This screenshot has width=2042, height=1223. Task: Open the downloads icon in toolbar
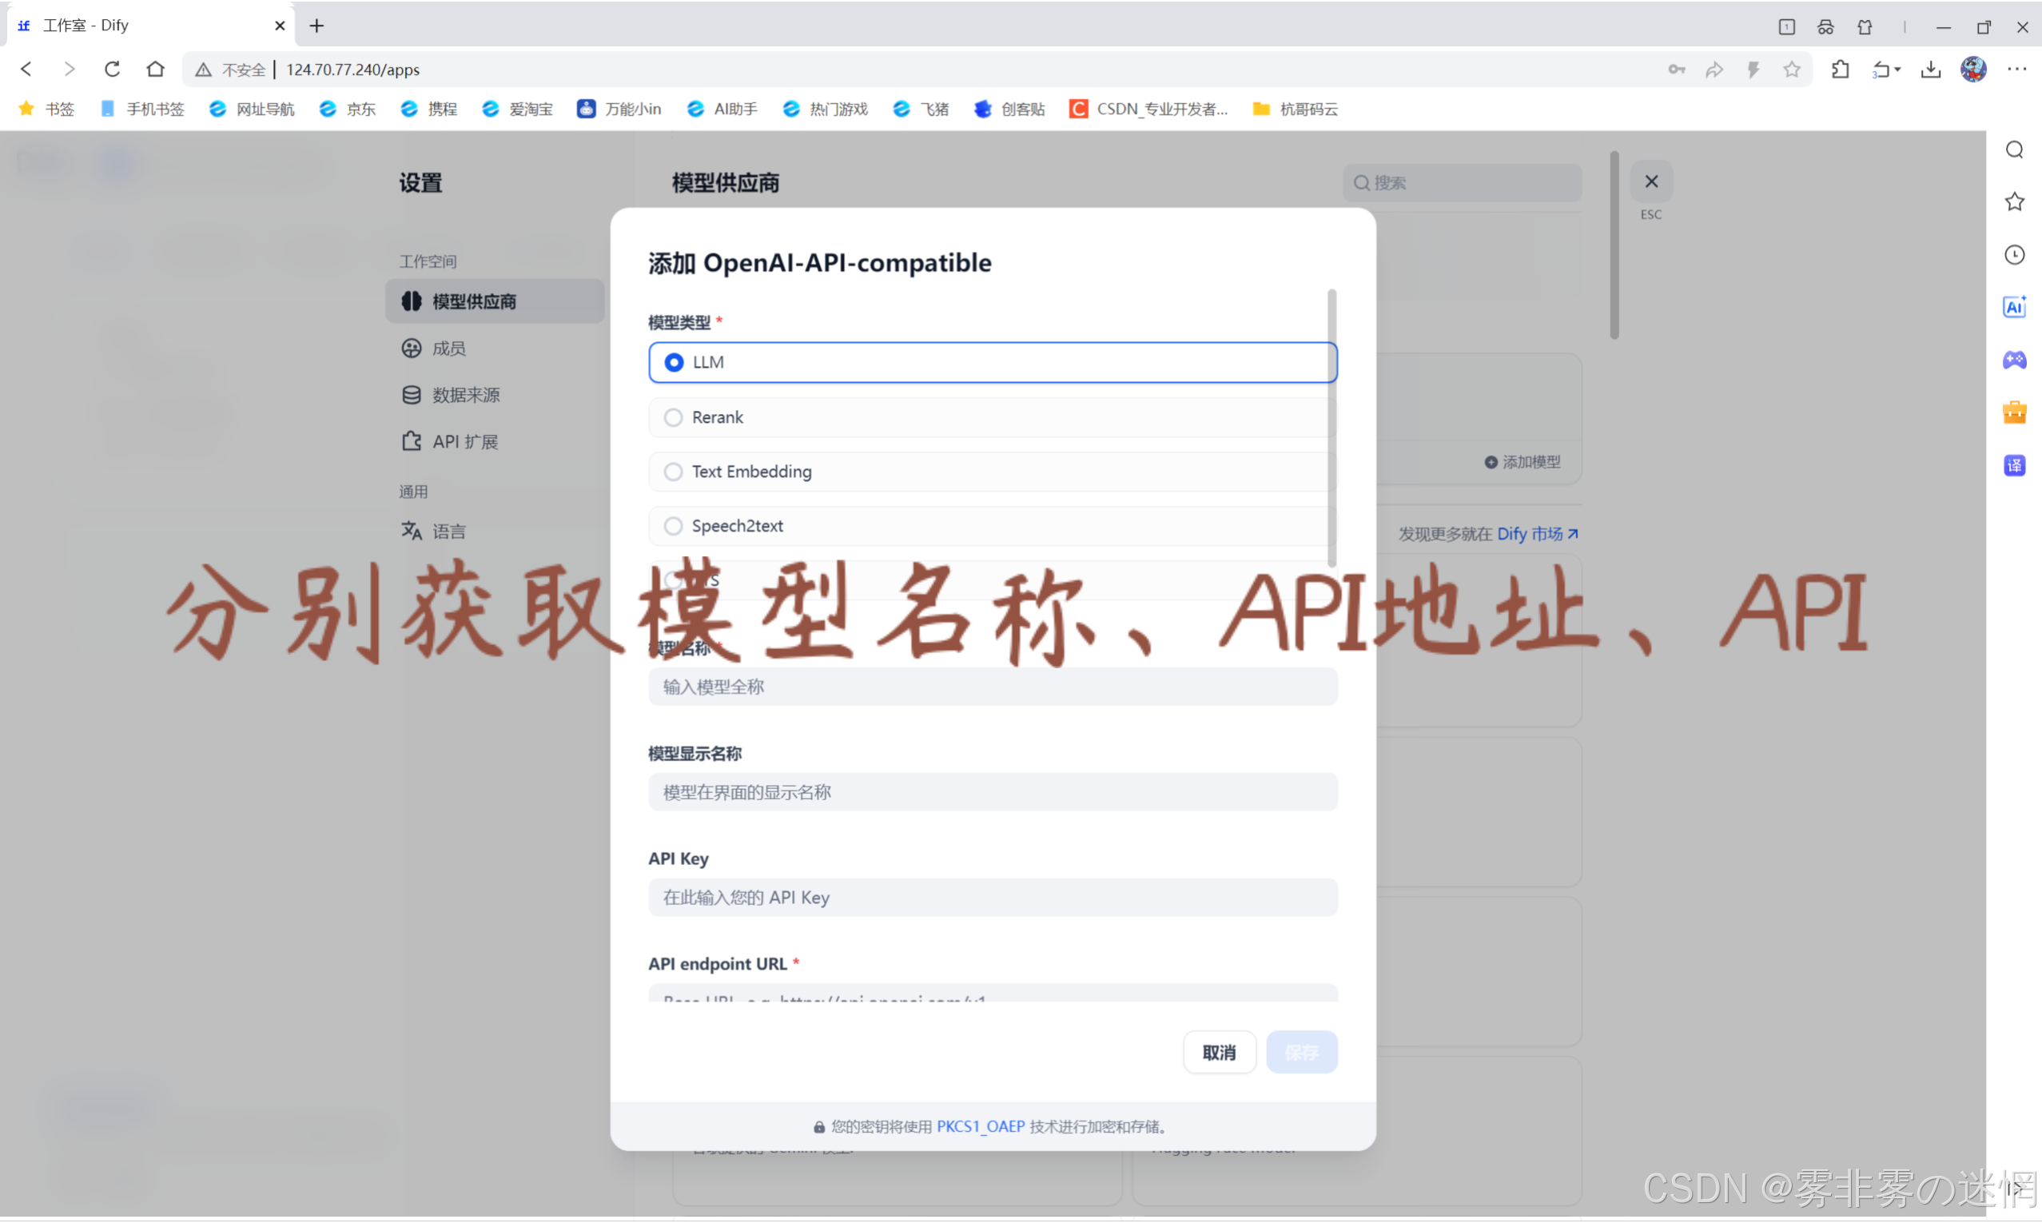pos(1930,70)
